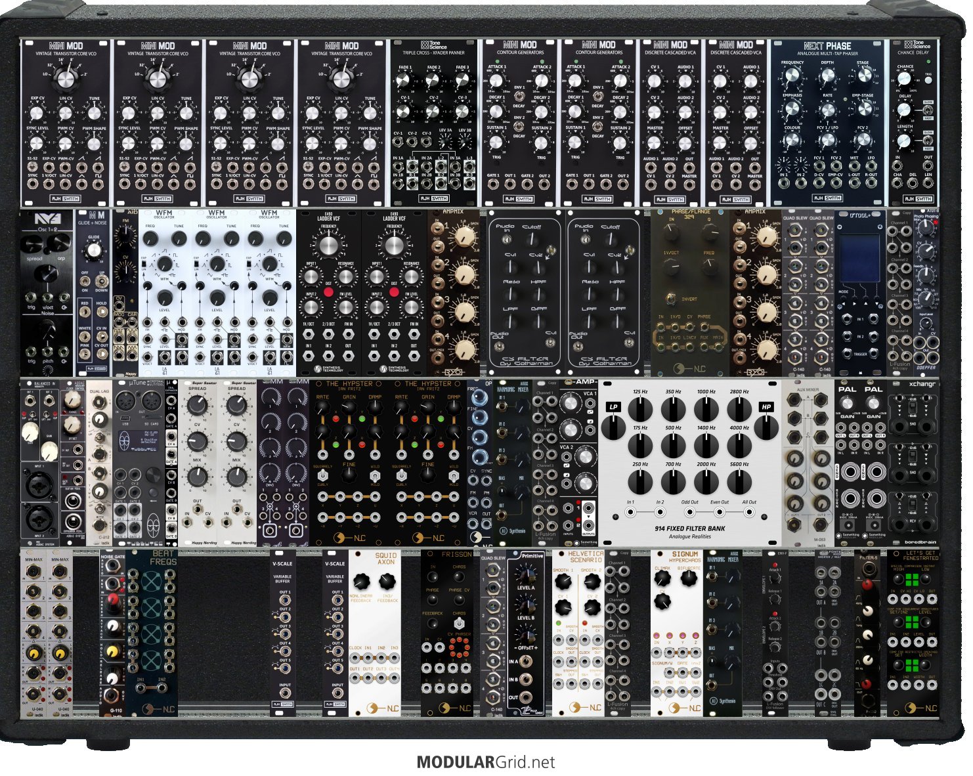Click the Smooth 1 knob on Helvetica Scenario
This screenshot has height=776, width=973.
tap(562, 583)
